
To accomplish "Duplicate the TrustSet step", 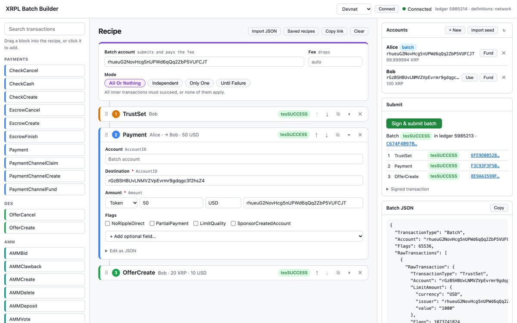I will (x=338, y=114).
